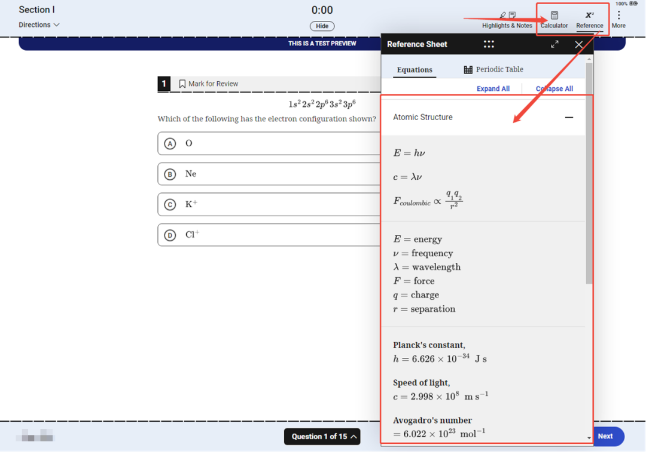Expand Reference Sheet to full size
Viewport: 646px width, 454px height.
tap(554, 44)
